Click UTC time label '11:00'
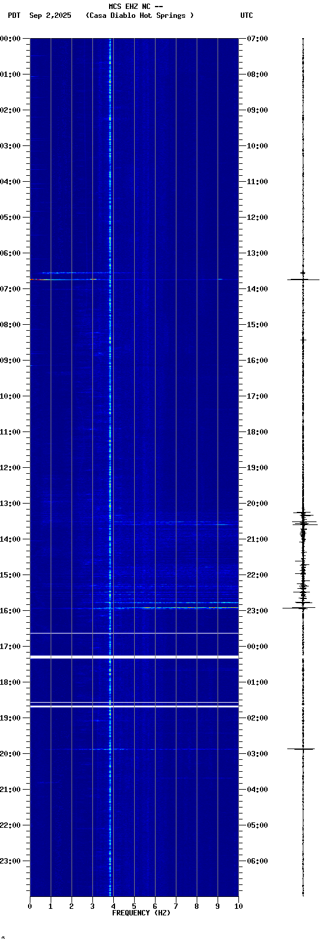 tap(257, 182)
